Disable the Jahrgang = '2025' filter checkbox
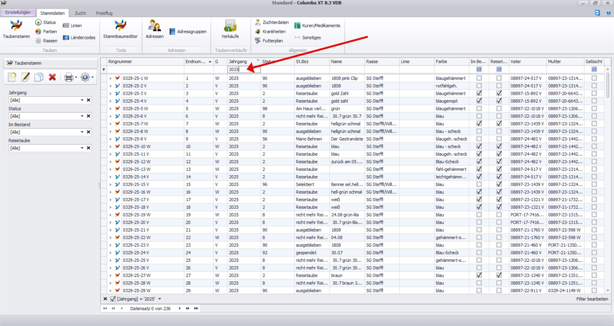Image resolution: width=614 pixels, height=326 pixels. [113, 299]
